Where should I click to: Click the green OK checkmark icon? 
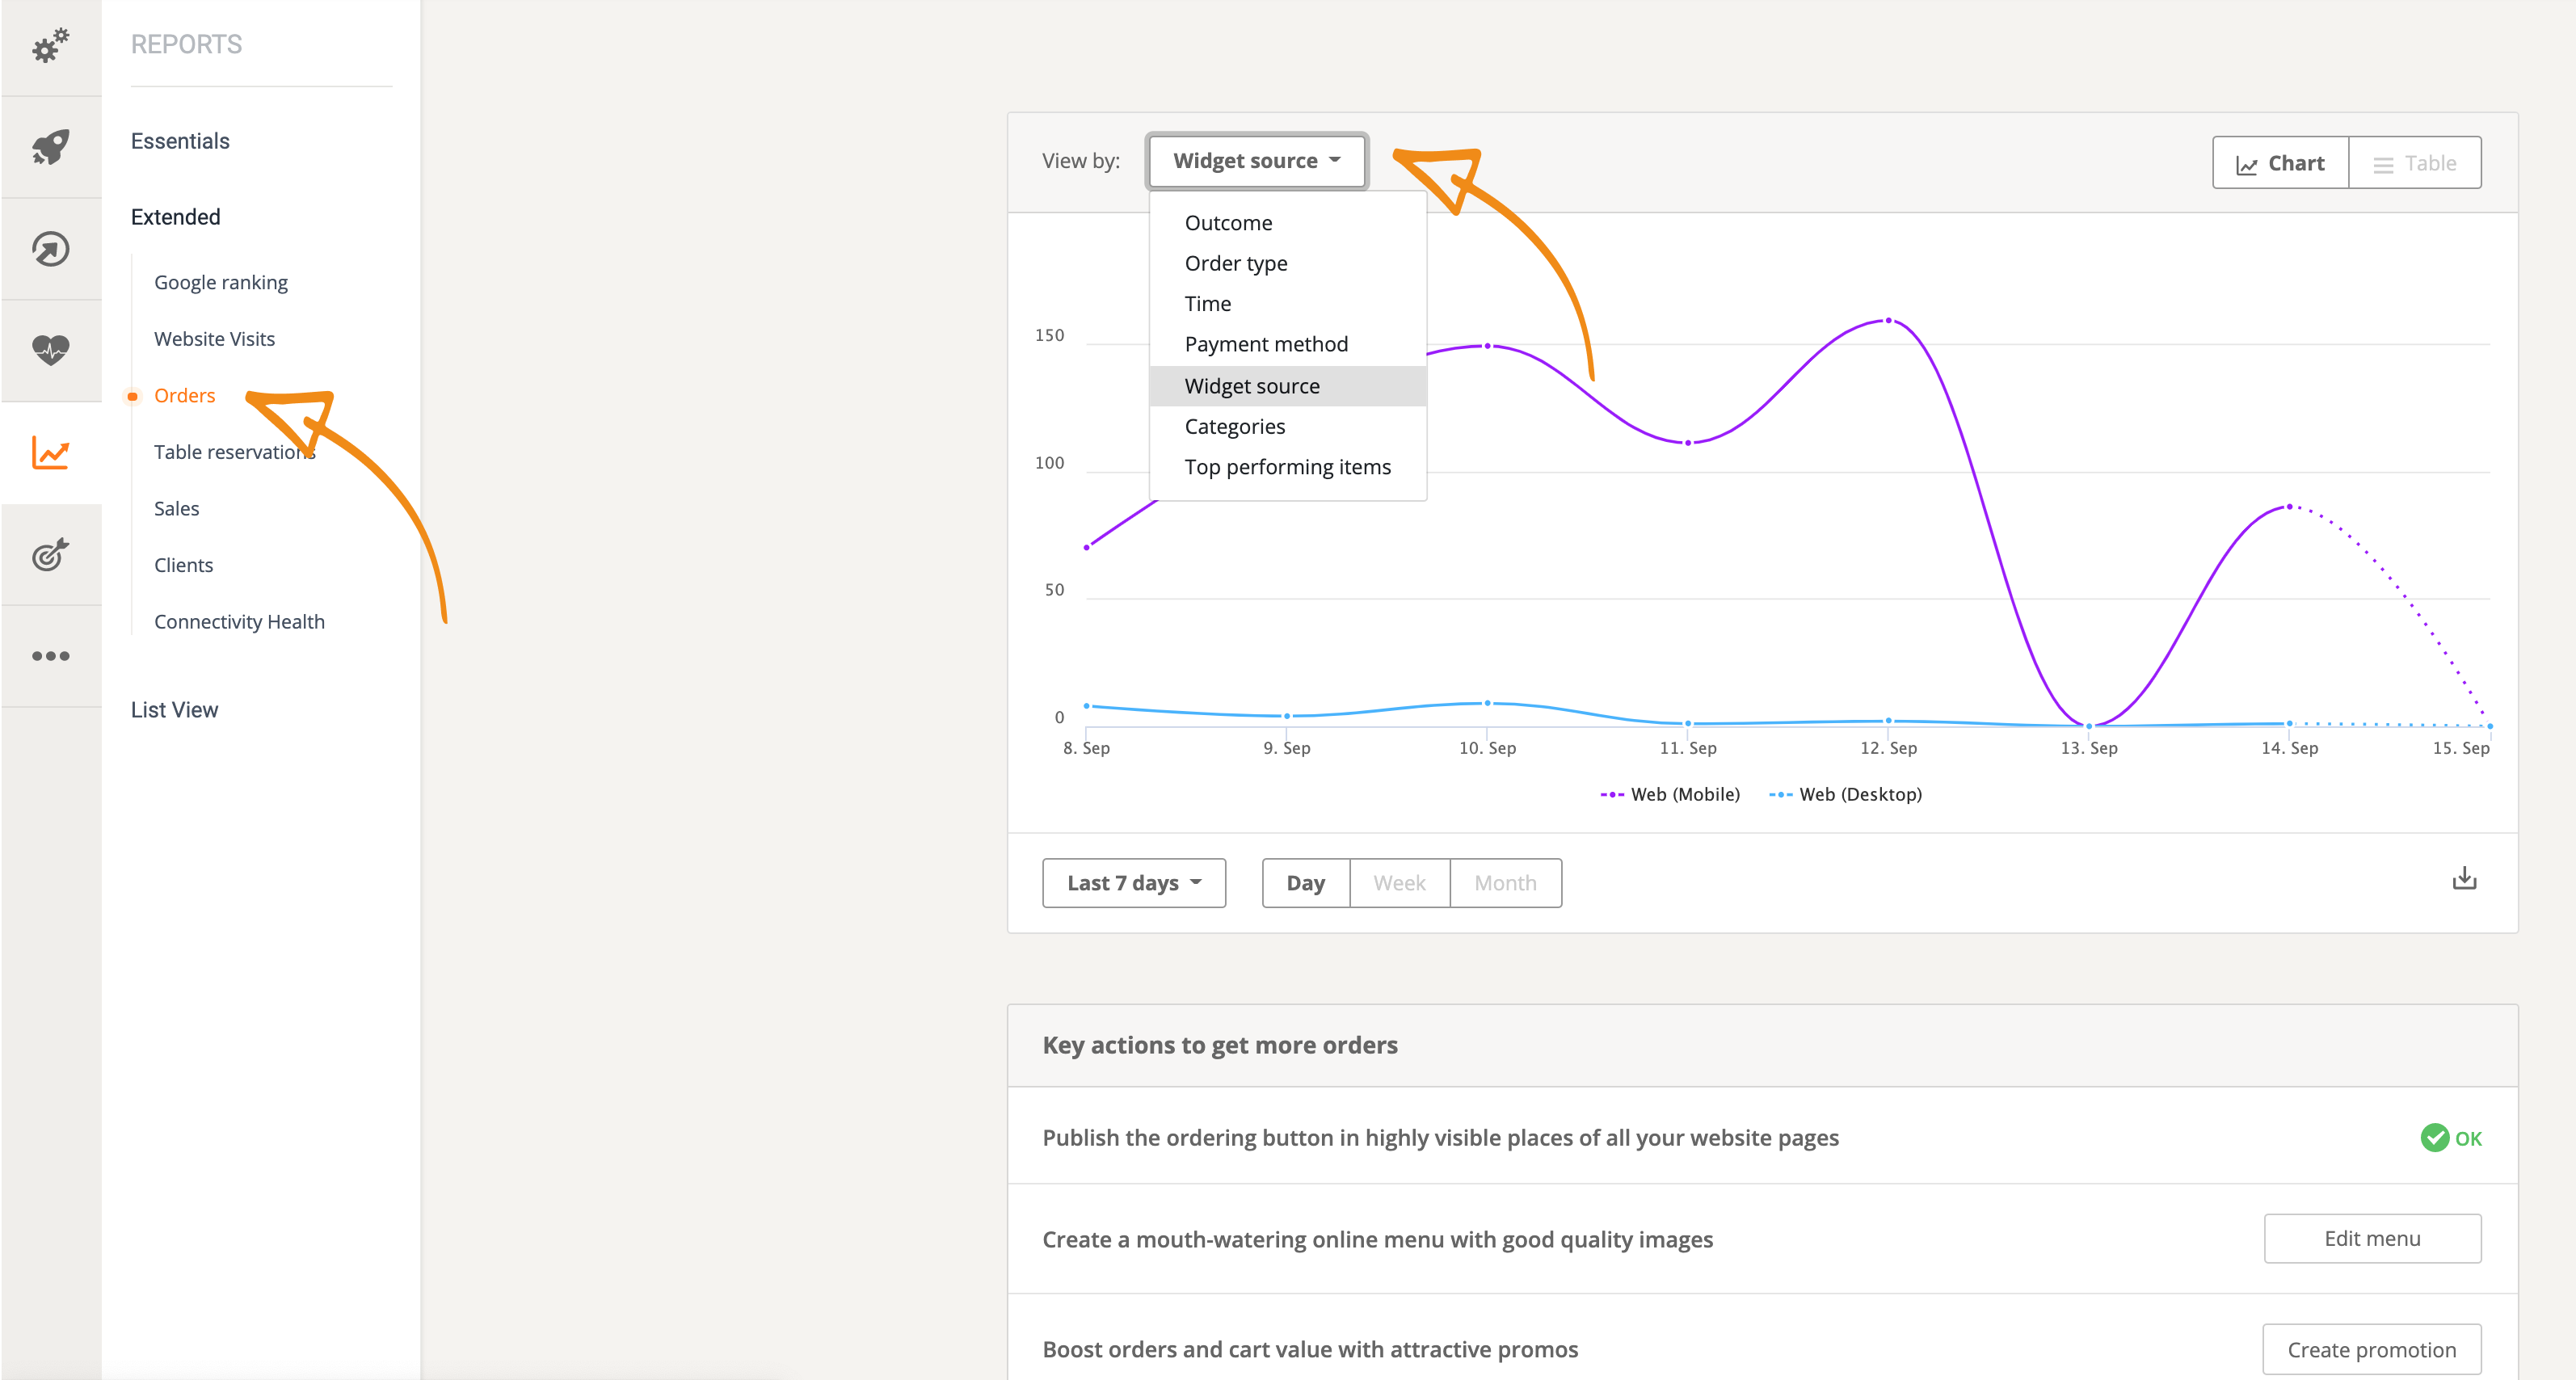[2434, 1138]
